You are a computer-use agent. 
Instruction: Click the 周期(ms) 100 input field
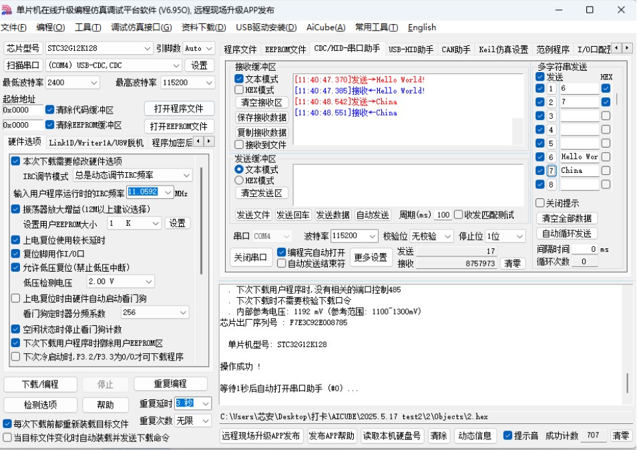coord(443,215)
